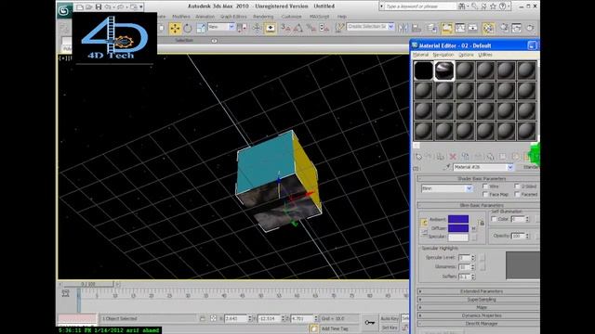Toggle the Spinner Snap icon
595x334 pixels.
(324, 28)
